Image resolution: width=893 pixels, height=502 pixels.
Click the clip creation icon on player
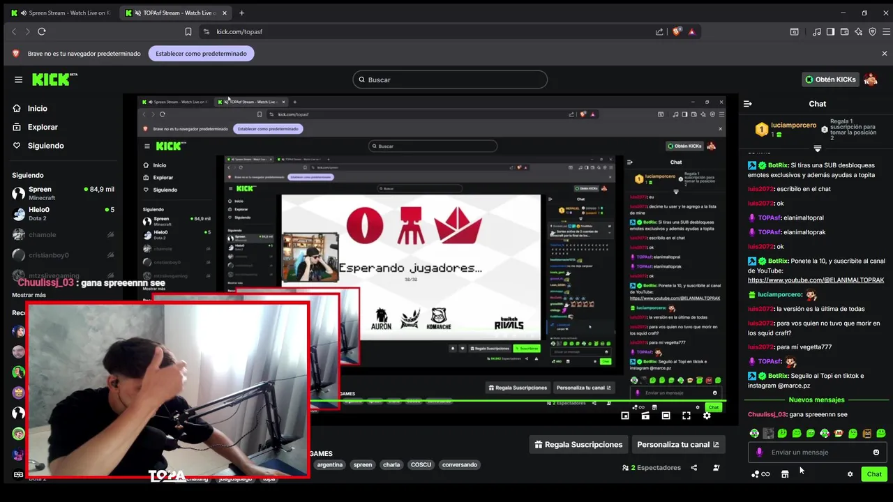pos(645,416)
